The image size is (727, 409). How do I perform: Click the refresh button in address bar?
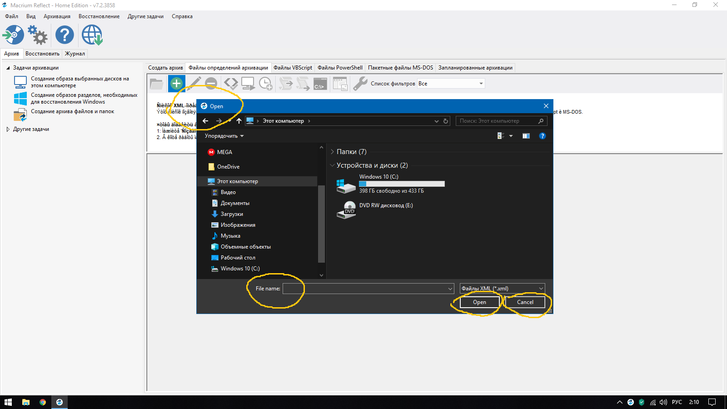446,121
